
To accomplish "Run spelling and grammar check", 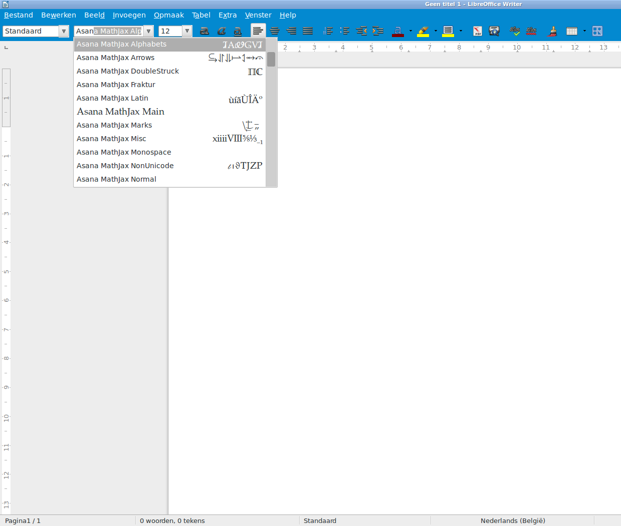I will click(x=515, y=31).
